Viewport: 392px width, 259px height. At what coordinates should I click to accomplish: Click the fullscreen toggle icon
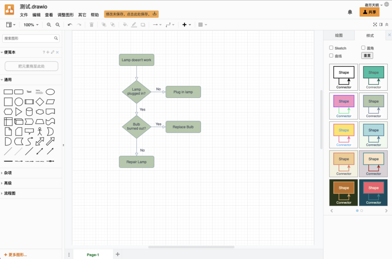pyautogui.click(x=375, y=24)
